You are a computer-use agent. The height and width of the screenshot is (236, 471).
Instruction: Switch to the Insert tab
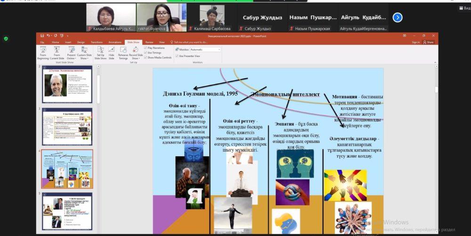(x=68, y=42)
